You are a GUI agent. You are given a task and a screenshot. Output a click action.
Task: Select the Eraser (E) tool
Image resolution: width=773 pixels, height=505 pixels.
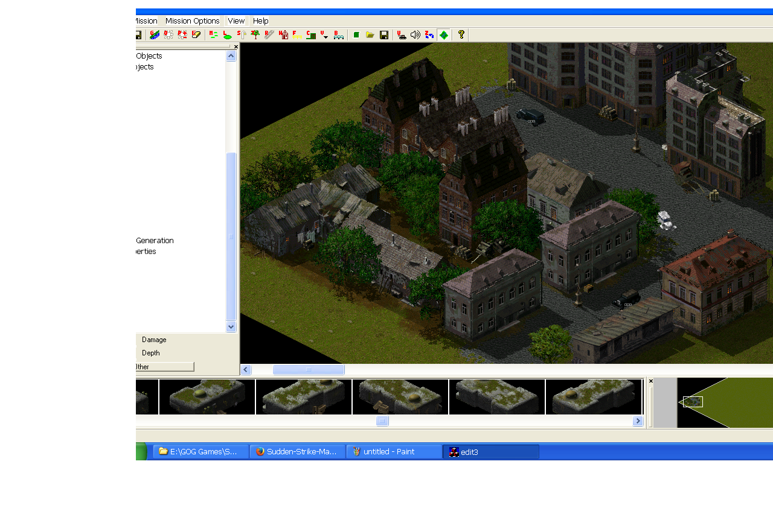coord(196,35)
